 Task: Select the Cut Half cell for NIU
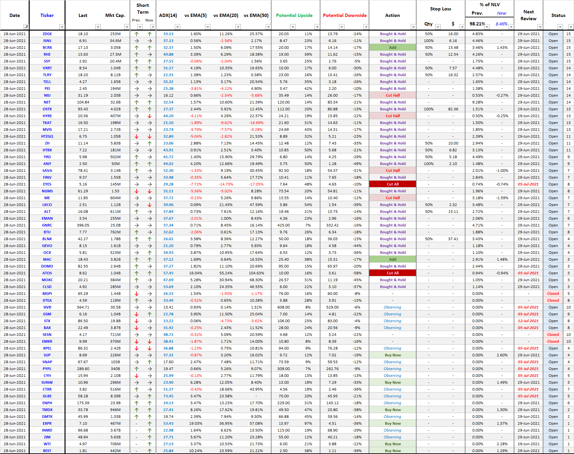point(393,95)
